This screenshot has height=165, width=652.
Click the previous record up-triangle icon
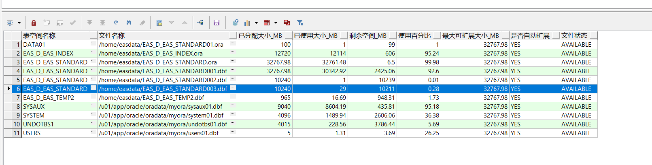pos(185,23)
